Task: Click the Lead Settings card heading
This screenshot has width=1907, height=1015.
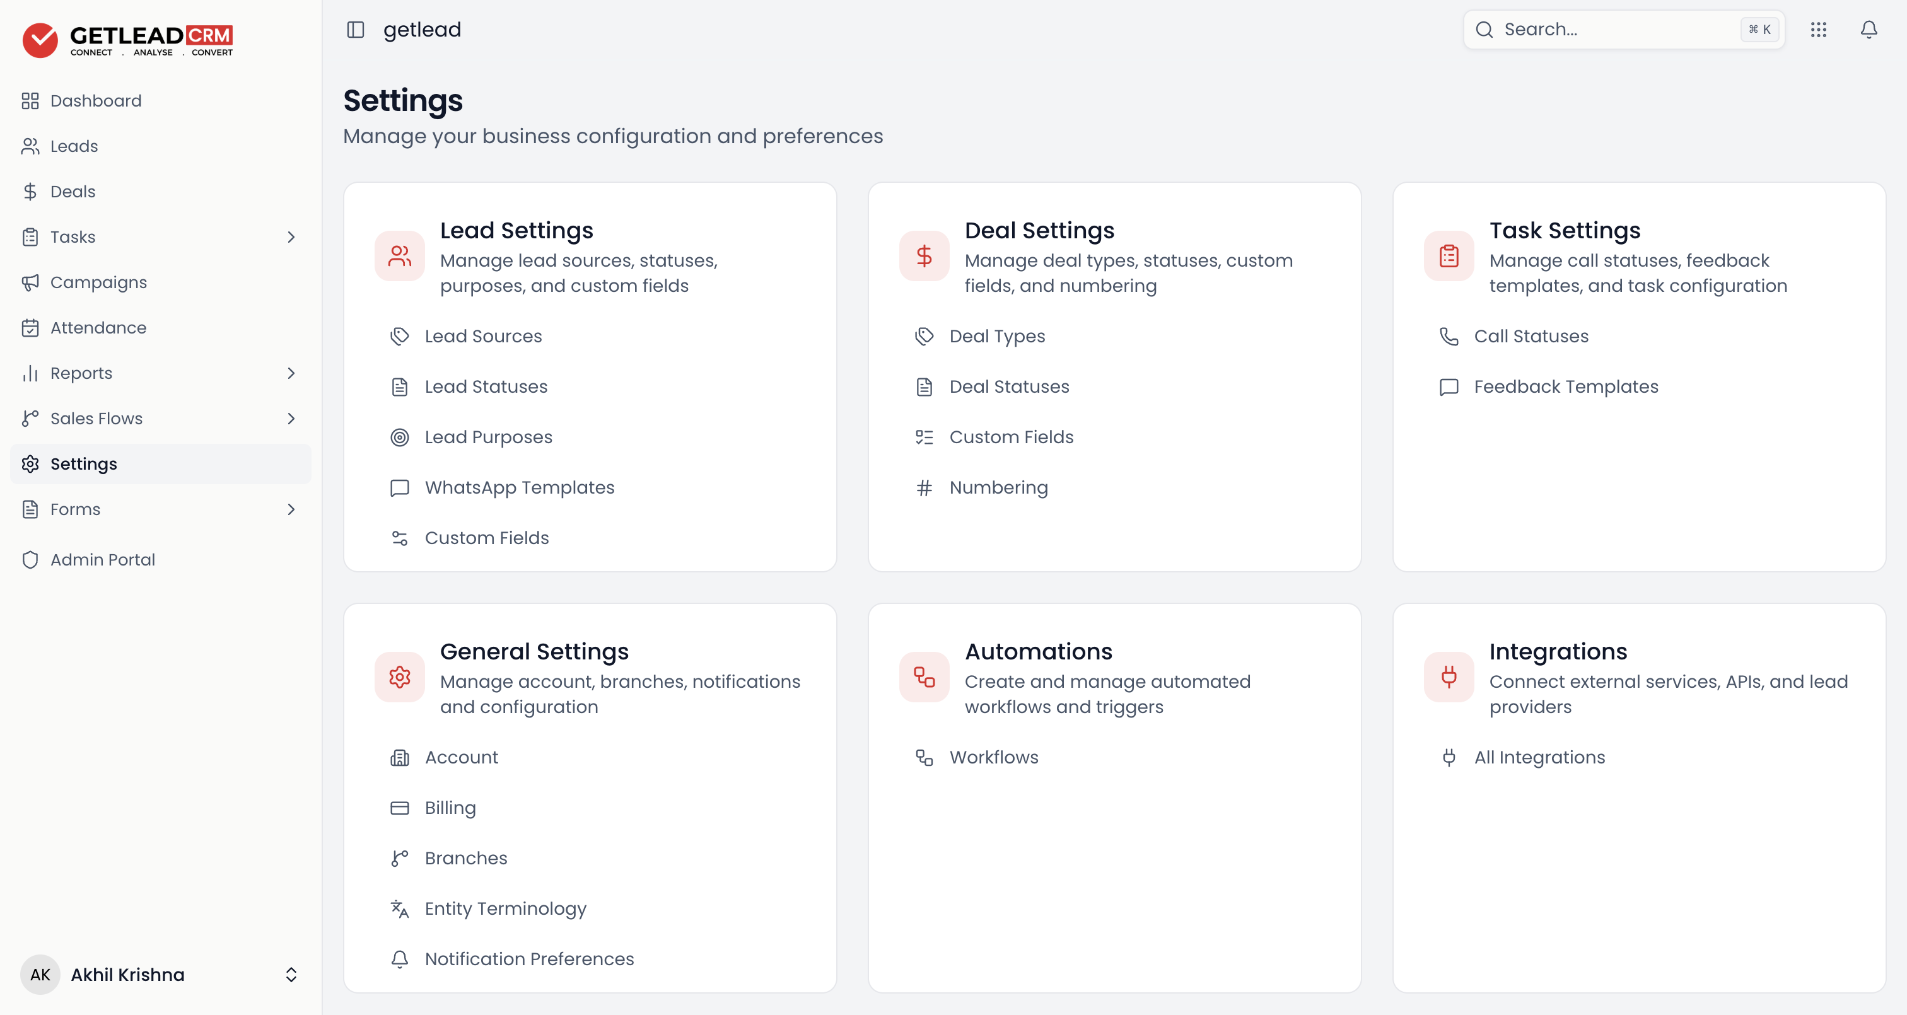Action: [x=516, y=230]
